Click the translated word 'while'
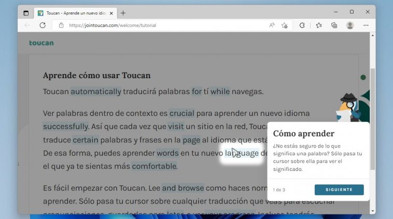Image resolution: width=393 pixels, height=219 pixels. click(x=220, y=92)
